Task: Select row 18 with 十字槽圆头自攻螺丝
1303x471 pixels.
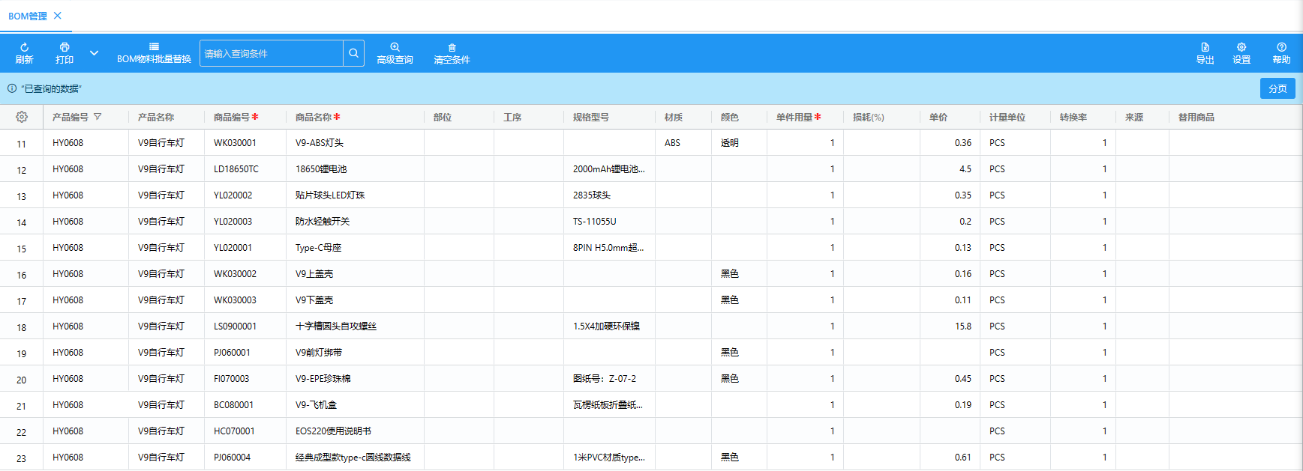Action: [x=336, y=326]
